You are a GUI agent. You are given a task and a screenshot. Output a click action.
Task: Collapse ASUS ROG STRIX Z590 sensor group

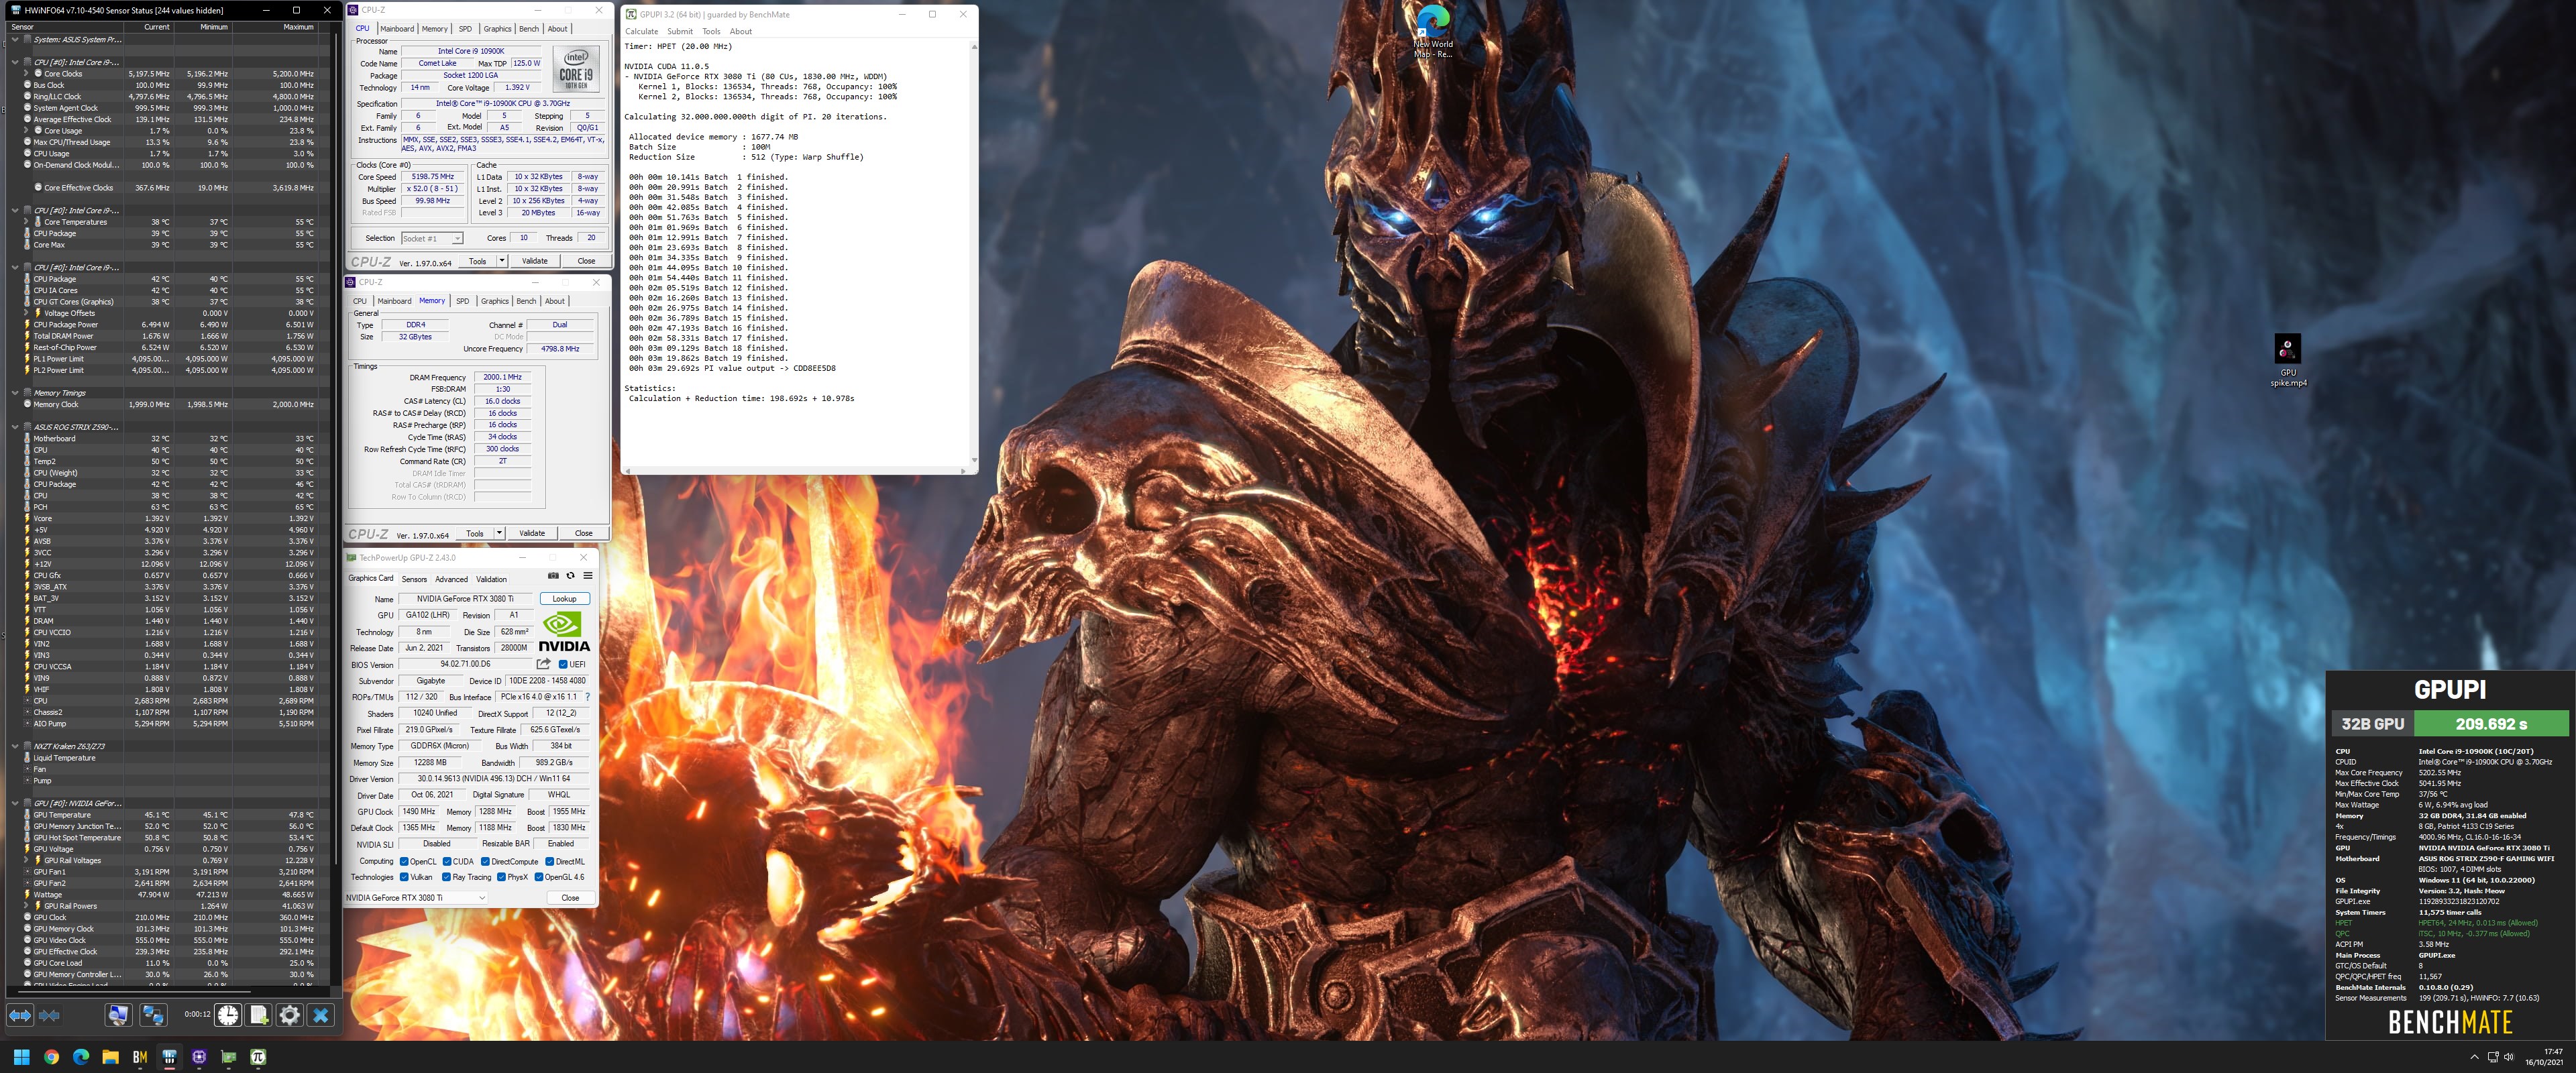tap(15, 427)
